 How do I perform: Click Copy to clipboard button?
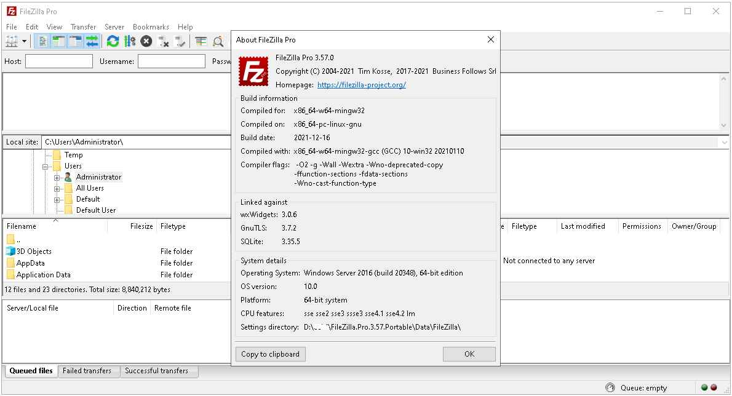click(270, 354)
